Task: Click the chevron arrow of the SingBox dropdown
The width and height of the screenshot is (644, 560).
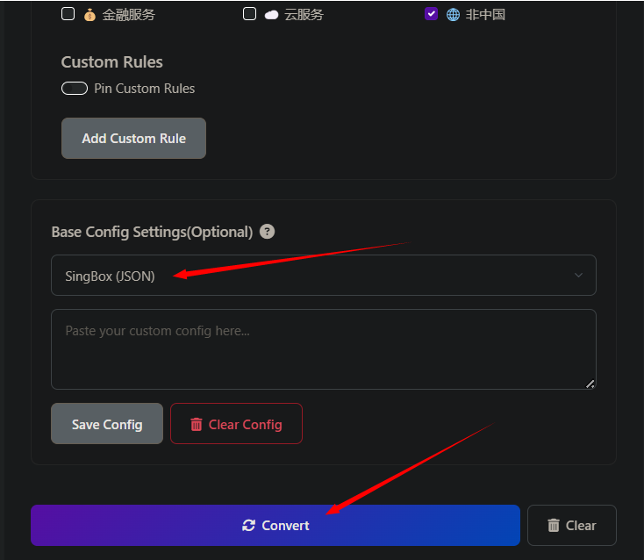Action: pyautogui.click(x=578, y=276)
